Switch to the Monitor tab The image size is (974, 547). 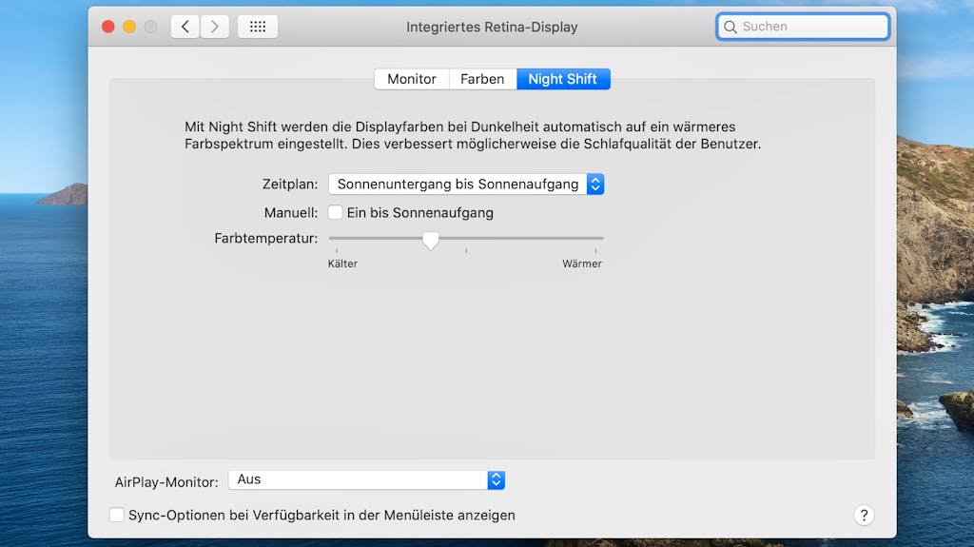coord(412,79)
